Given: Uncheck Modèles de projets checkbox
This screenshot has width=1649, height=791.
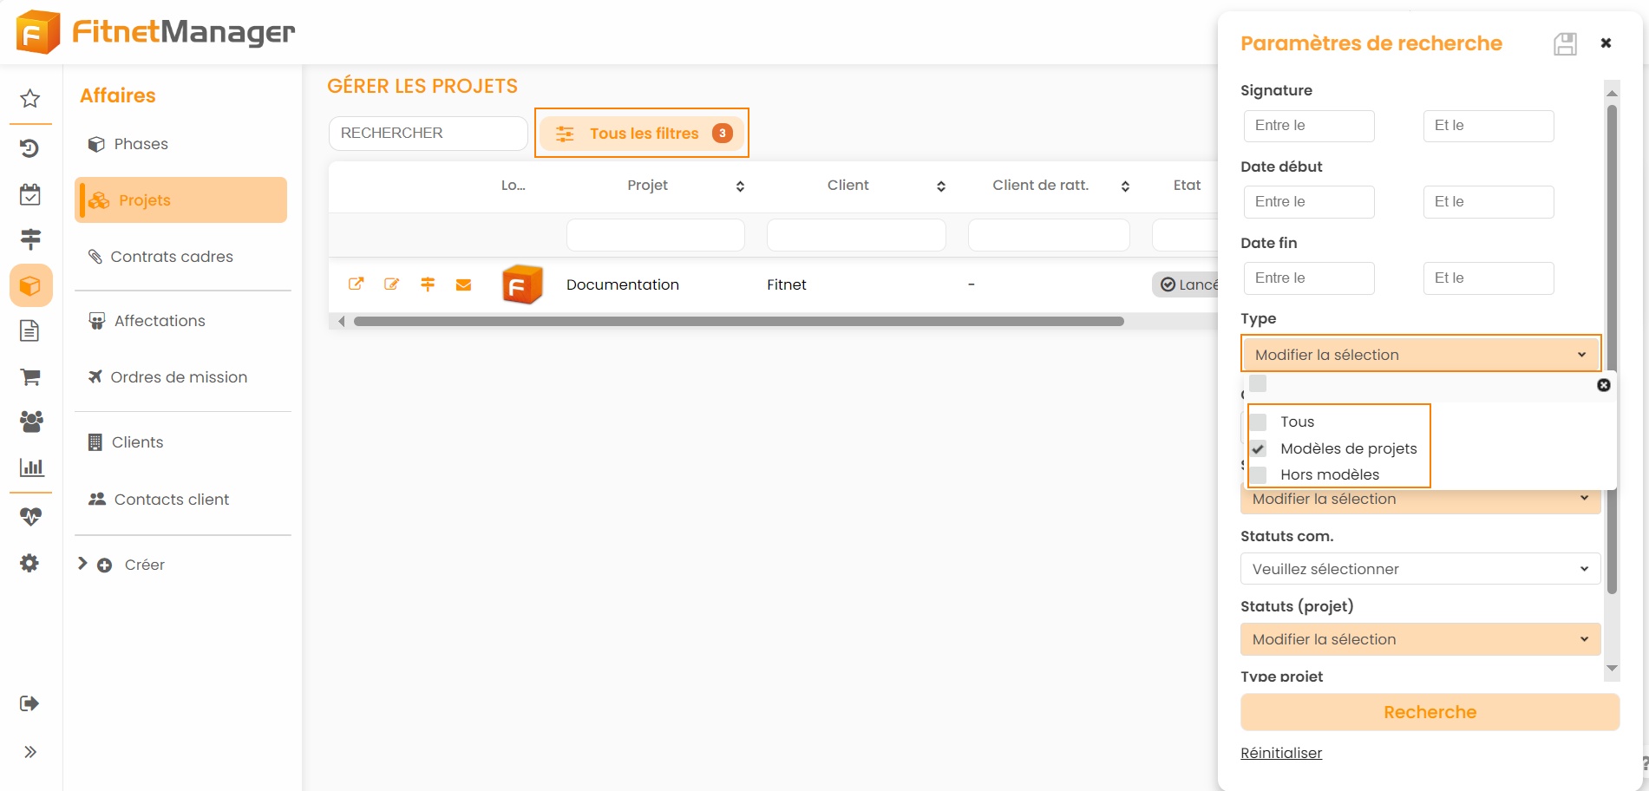Looking at the screenshot, I should pos(1259,449).
